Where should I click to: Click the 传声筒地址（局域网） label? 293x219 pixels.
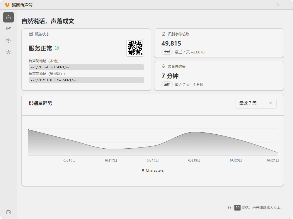pyautogui.click(x=47, y=74)
